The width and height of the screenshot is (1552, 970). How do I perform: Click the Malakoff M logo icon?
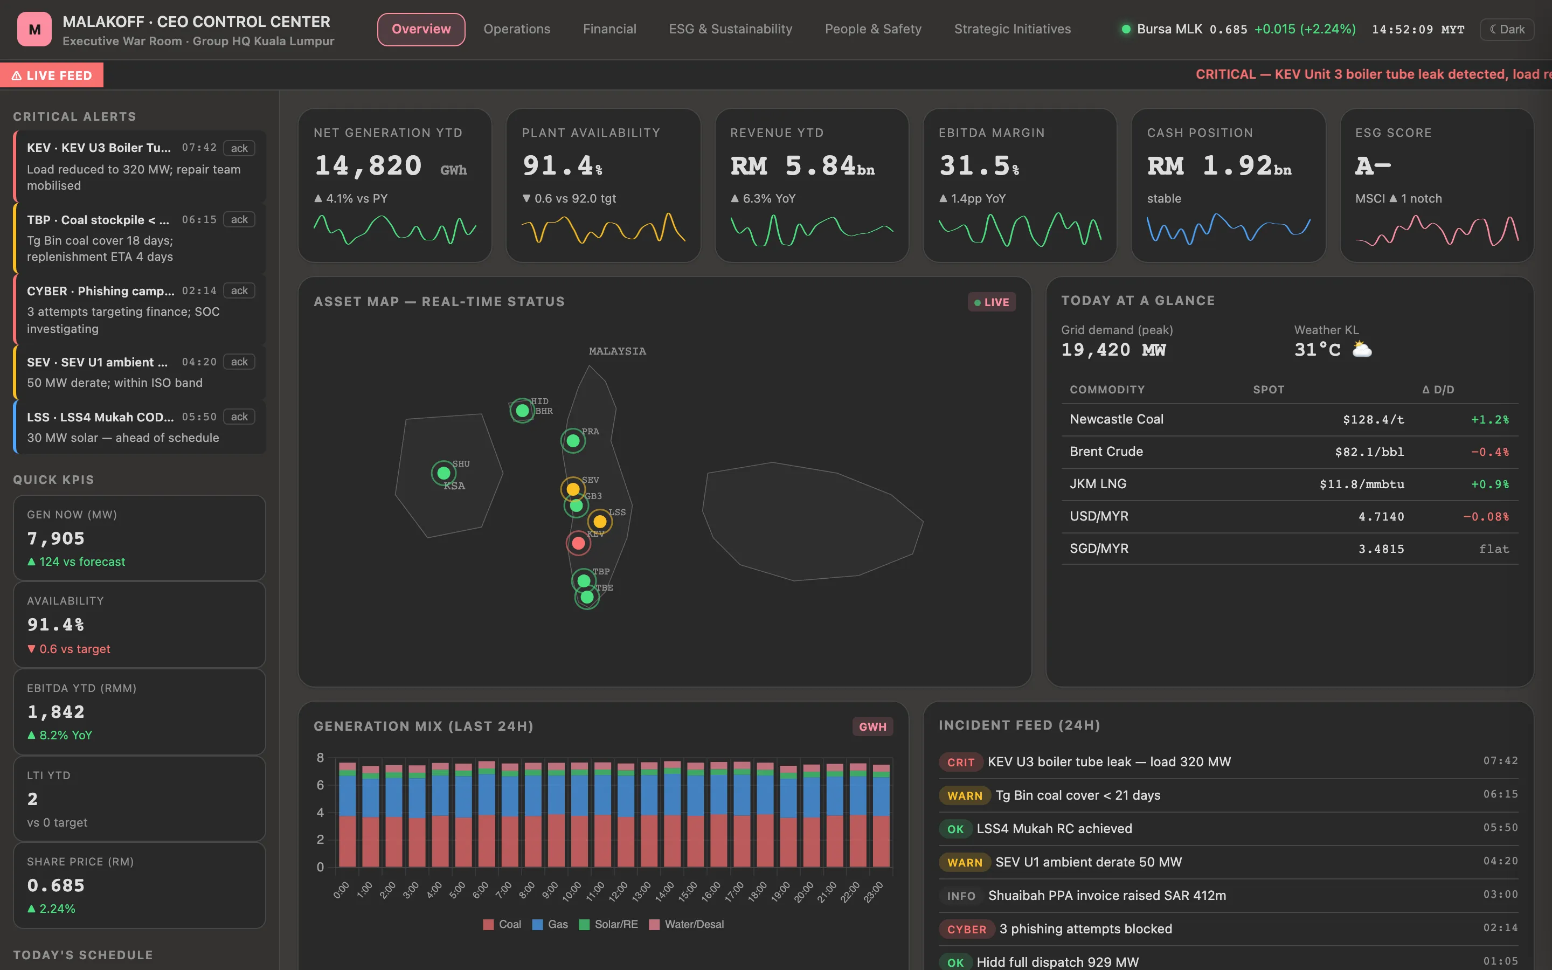[x=34, y=29]
